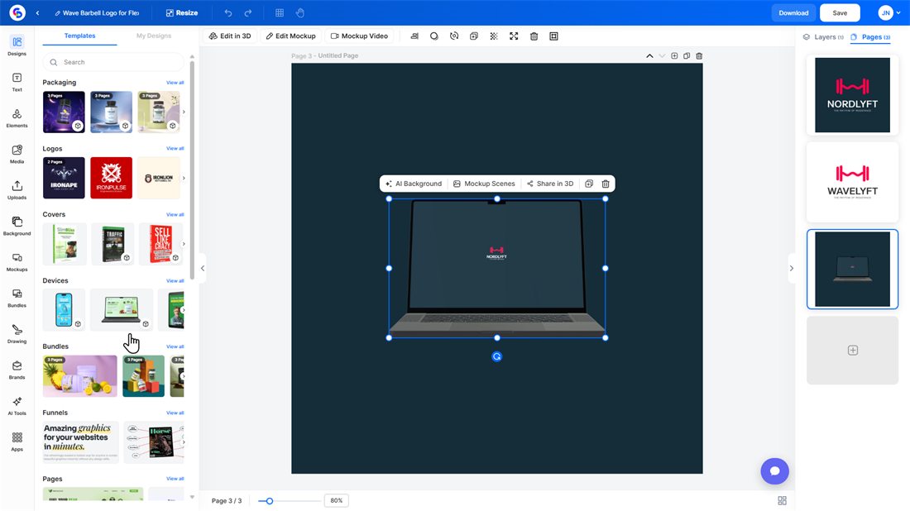
Task: Collapse the left templates panel
Action: pyautogui.click(x=203, y=268)
